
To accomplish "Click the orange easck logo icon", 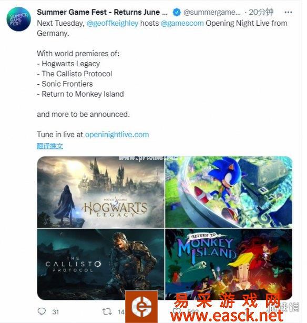I will tap(141, 306).
